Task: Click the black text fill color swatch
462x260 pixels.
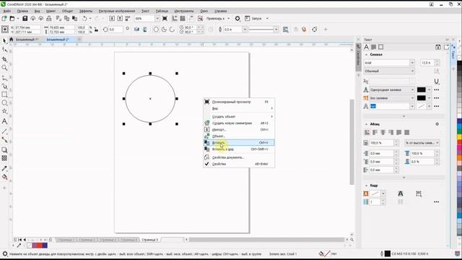Action: 421,90
